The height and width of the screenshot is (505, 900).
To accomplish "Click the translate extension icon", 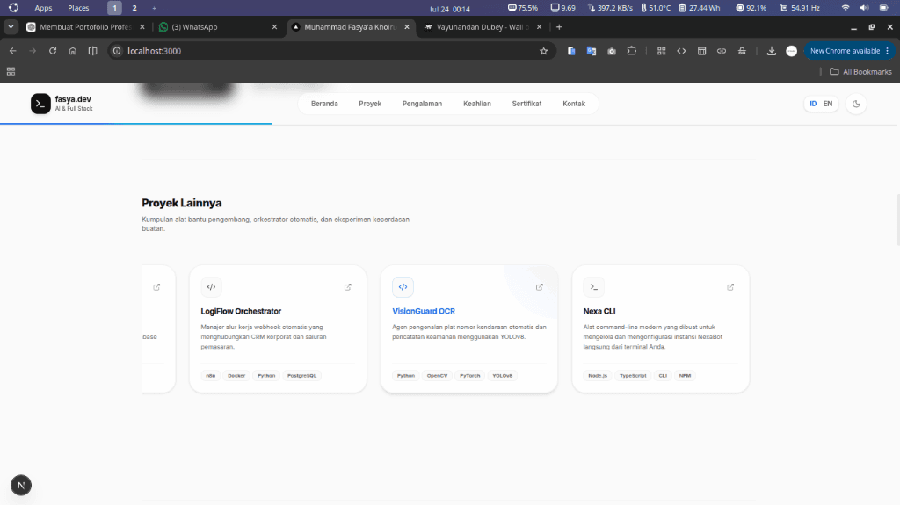I will point(592,51).
